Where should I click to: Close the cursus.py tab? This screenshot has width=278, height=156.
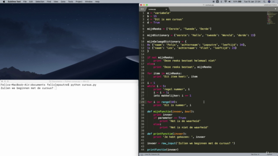click(166, 9)
